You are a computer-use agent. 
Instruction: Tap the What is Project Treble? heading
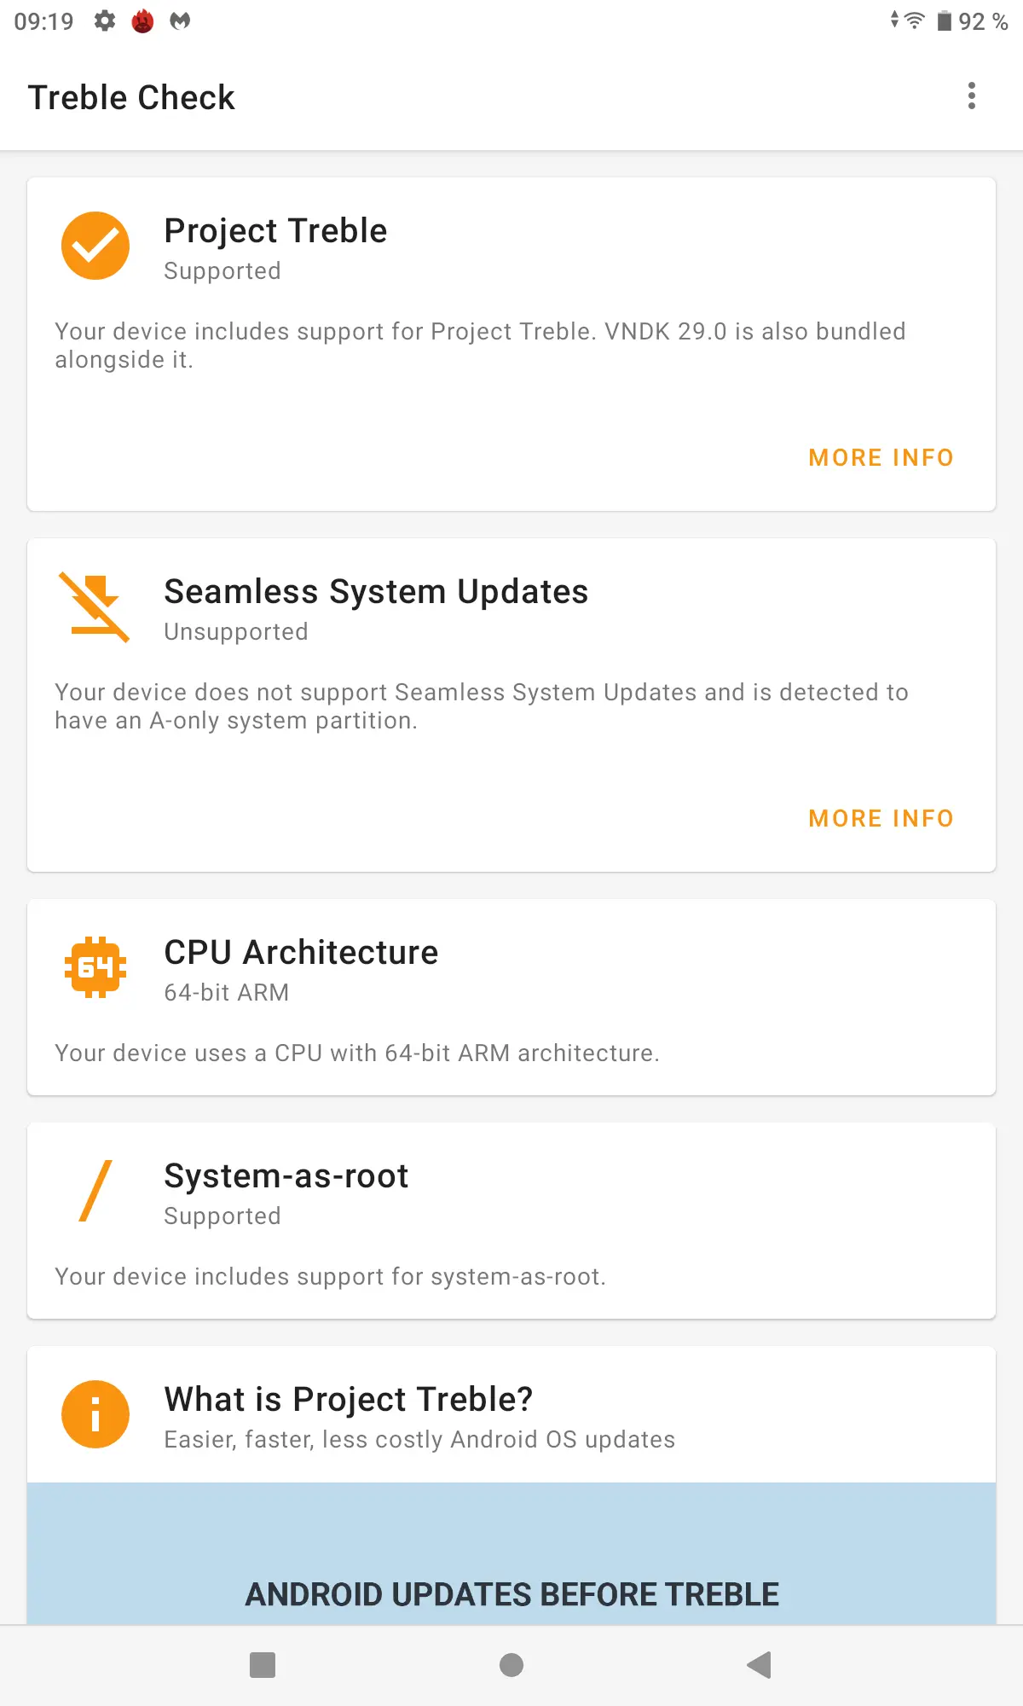click(x=349, y=1400)
